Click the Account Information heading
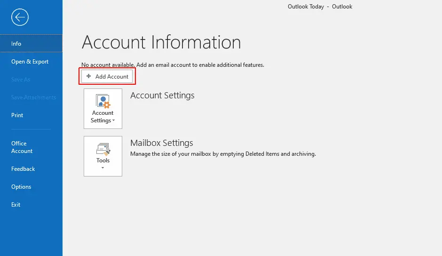 (161, 42)
